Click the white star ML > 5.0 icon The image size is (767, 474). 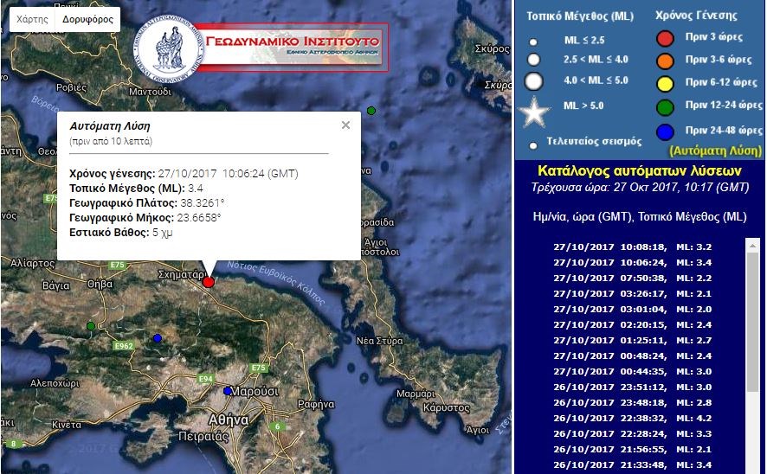tap(534, 112)
